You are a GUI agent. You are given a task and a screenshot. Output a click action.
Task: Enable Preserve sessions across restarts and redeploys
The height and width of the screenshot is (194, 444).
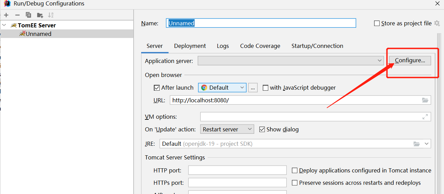(x=294, y=183)
